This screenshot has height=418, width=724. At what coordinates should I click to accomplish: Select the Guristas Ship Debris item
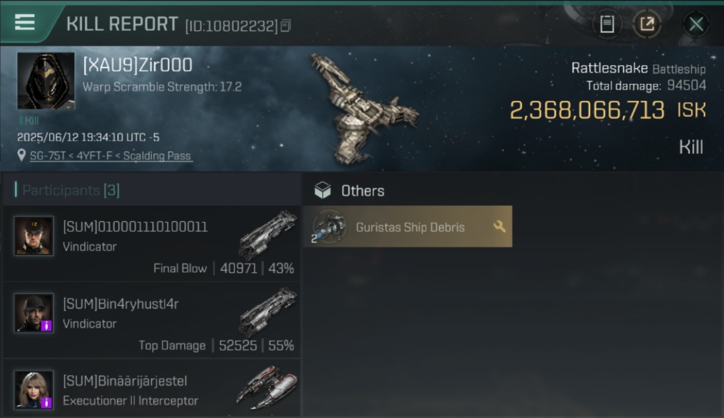coord(408,226)
